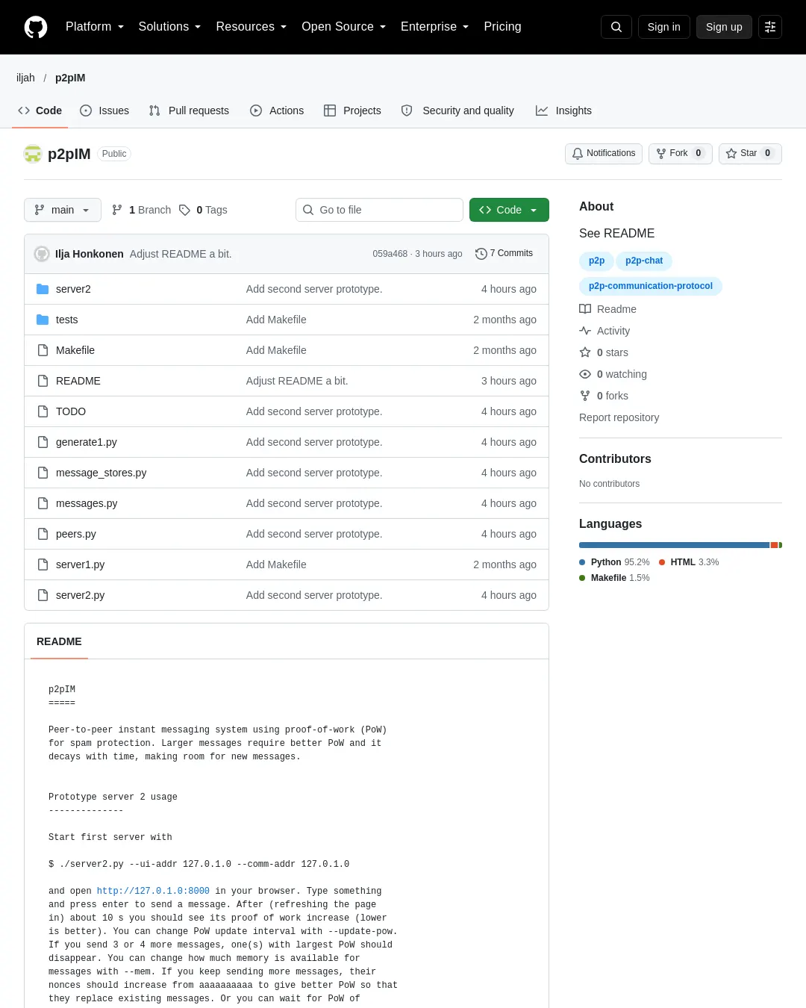
Task: Switch to the Actions tab
Action: pos(277,111)
